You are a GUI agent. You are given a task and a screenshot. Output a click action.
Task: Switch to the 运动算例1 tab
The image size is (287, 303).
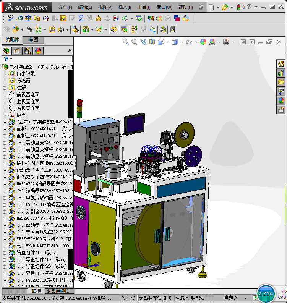(58, 291)
